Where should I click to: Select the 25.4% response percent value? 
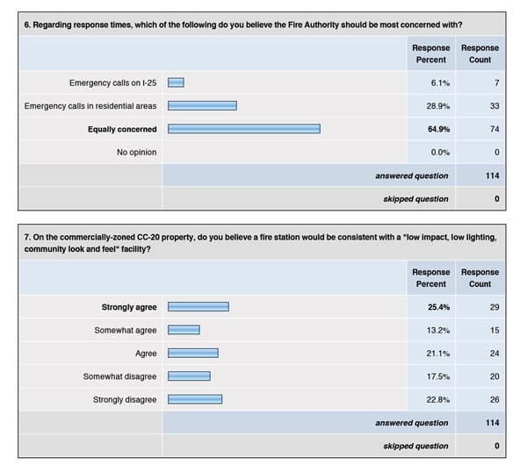pos(438,307)
